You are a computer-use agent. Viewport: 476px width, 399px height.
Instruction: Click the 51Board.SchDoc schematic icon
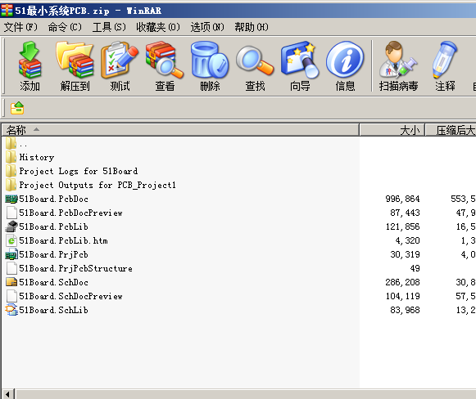pyautogui.click(x=11, y=282)
